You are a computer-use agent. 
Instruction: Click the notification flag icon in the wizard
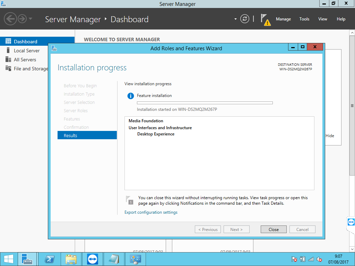click(130, 200)
